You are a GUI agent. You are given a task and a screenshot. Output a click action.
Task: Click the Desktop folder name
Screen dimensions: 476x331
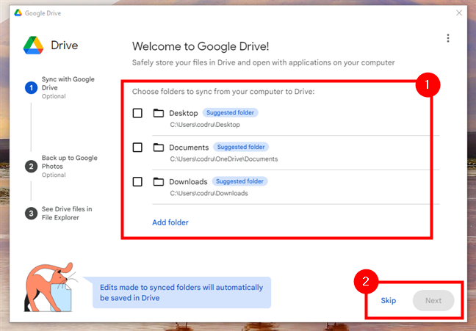click(184, 113)
